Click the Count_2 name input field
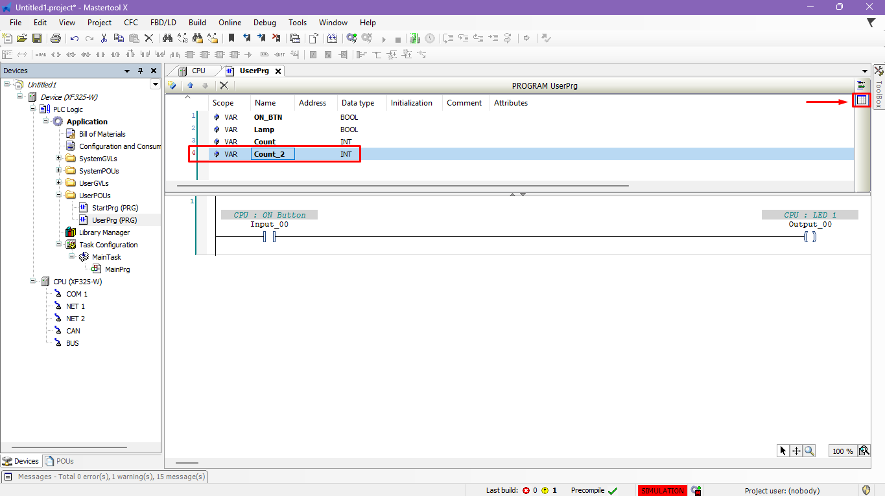The height and width of the screenshot is (496, 885). (x=272, y=154)
